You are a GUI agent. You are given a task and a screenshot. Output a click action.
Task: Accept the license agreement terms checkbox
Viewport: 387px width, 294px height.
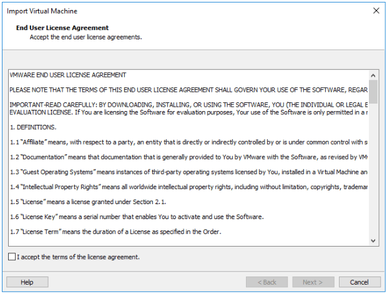coord(12,257)
